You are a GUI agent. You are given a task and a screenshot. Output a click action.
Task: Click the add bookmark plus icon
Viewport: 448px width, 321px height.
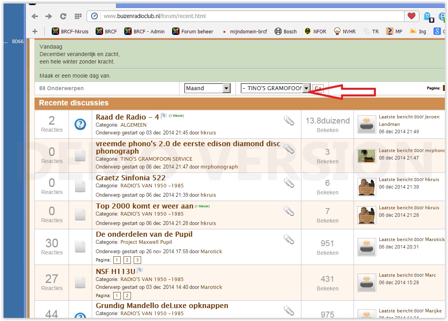(x=35, y=31)
